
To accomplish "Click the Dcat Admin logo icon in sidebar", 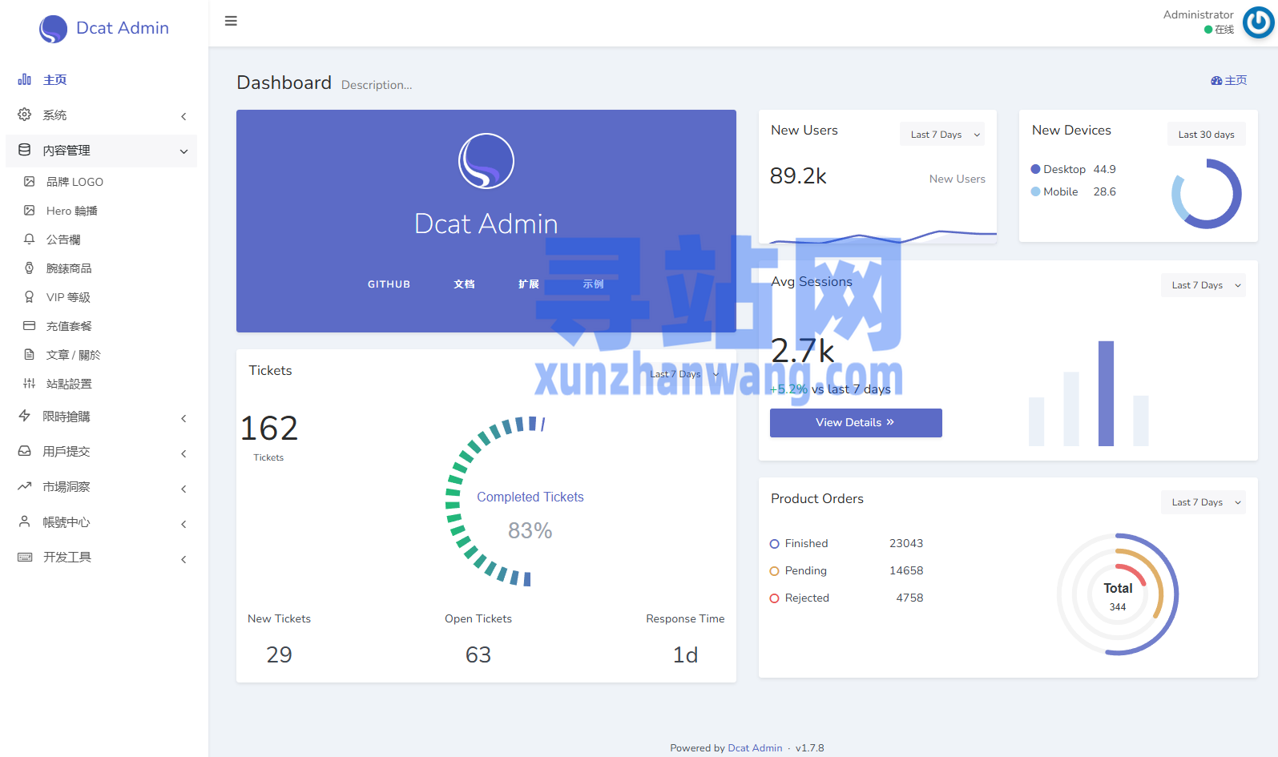I will point(54,29).
